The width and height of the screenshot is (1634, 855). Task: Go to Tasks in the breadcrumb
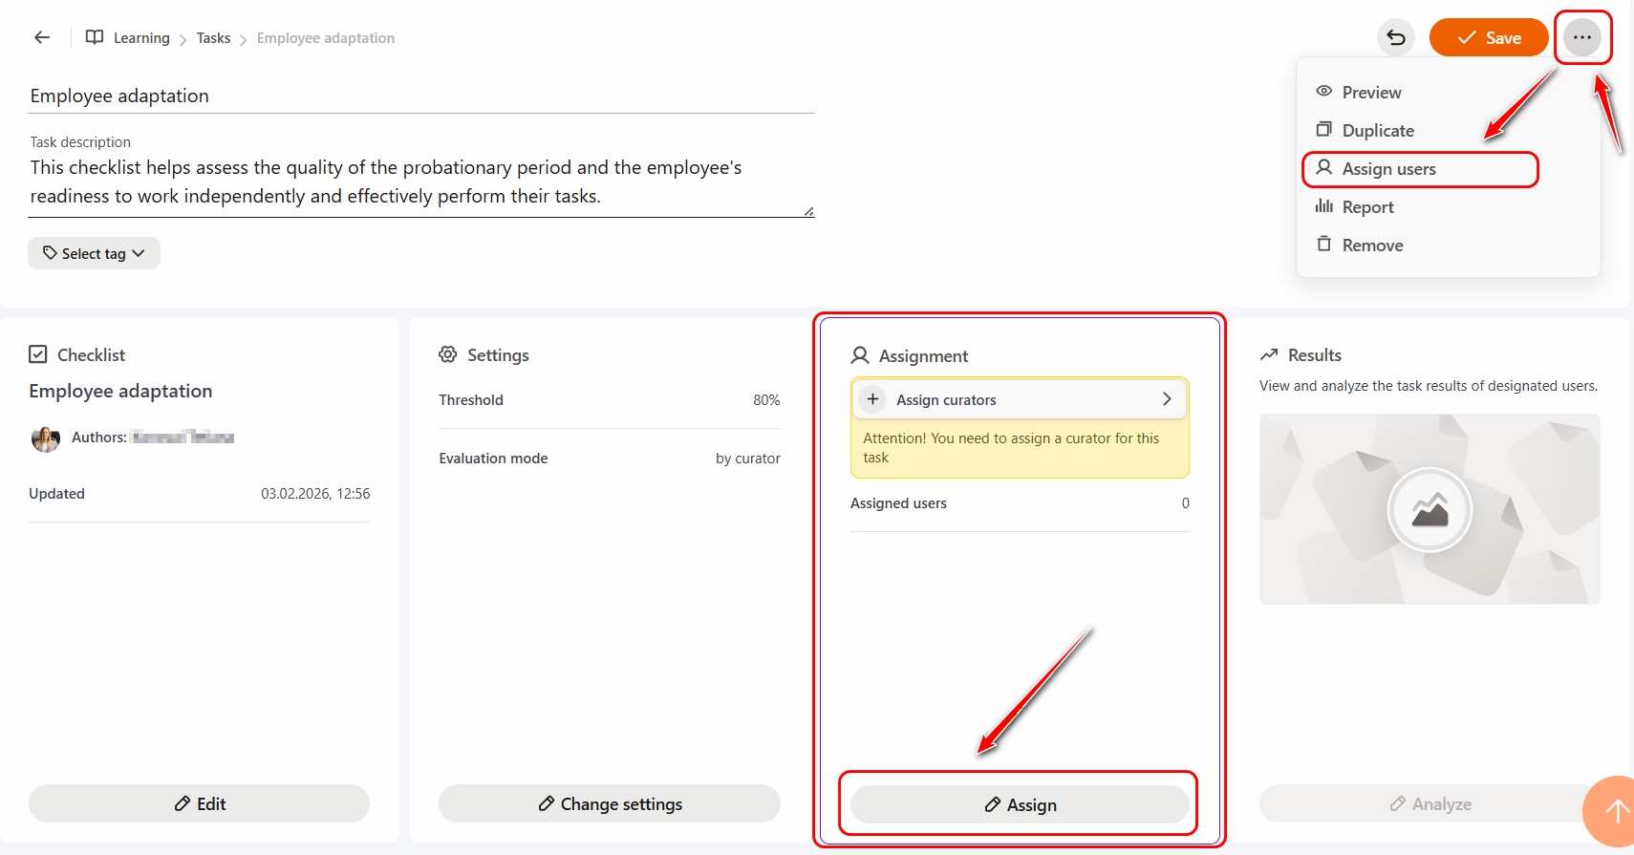coord(213,38)
